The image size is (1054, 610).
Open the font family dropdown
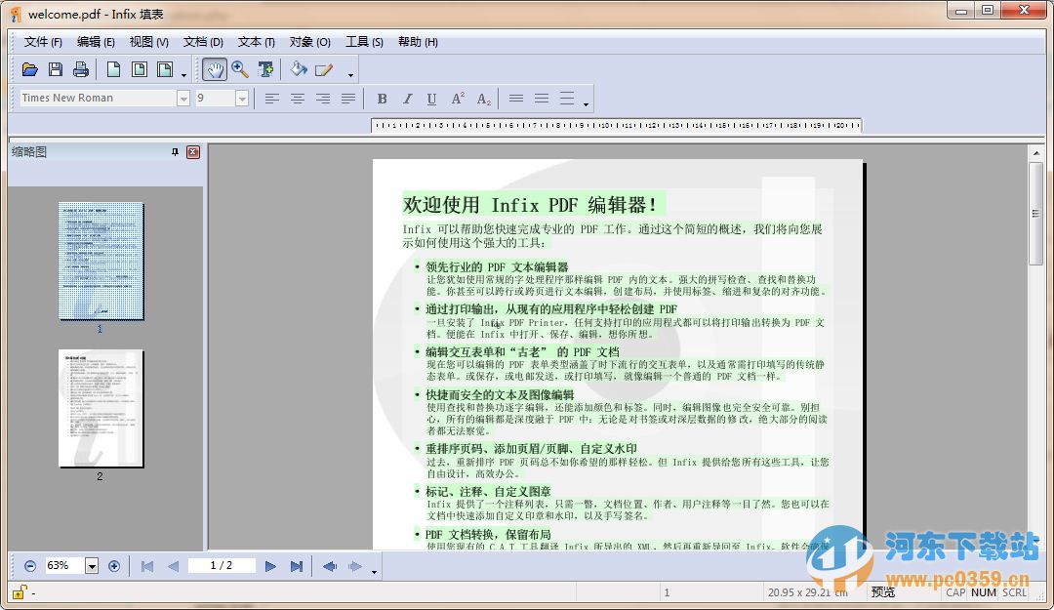(x=183, y=98)
